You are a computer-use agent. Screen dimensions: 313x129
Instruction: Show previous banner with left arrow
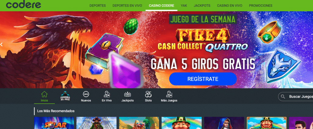[x=2, y=45]
